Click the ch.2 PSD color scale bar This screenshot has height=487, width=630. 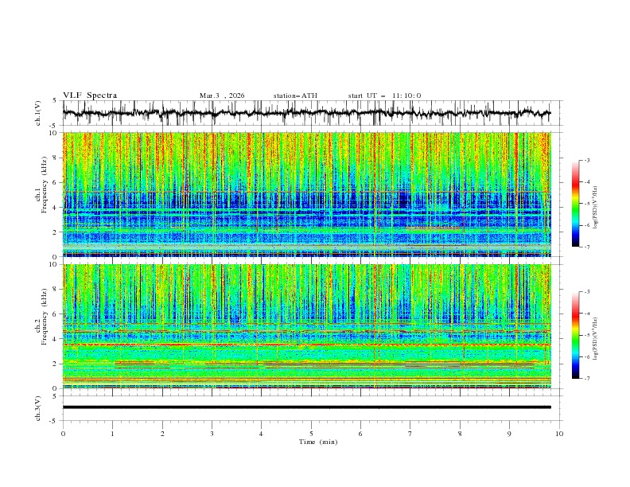point(575,335)
